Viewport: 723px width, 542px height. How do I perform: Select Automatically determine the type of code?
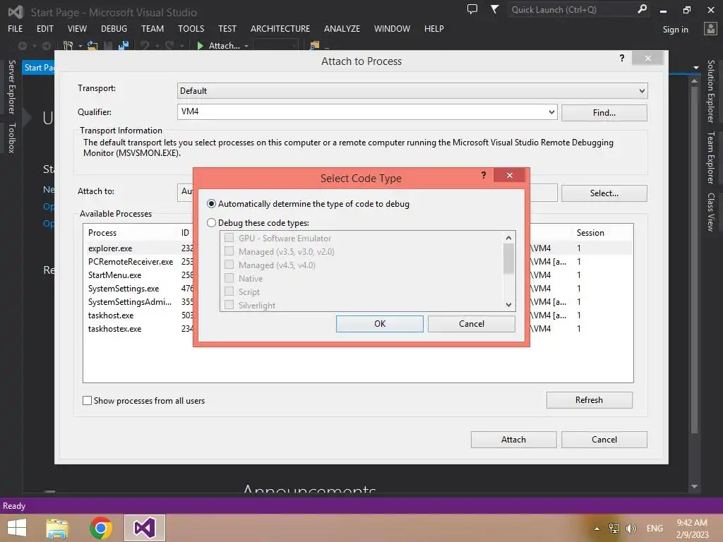tap(308, 204)
